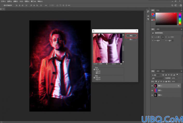Switch to the 路径 (Paths) tab
Viewport: 183px width, 123px height.
coord(163,71)
